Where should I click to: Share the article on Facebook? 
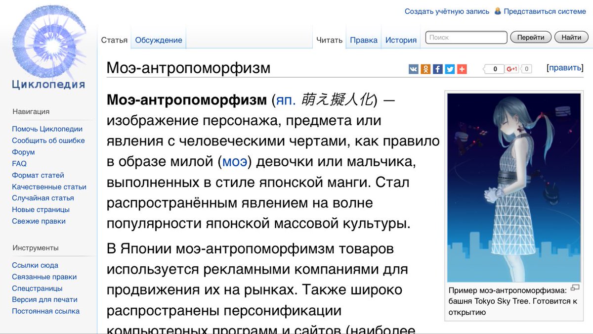click(438, 69)
